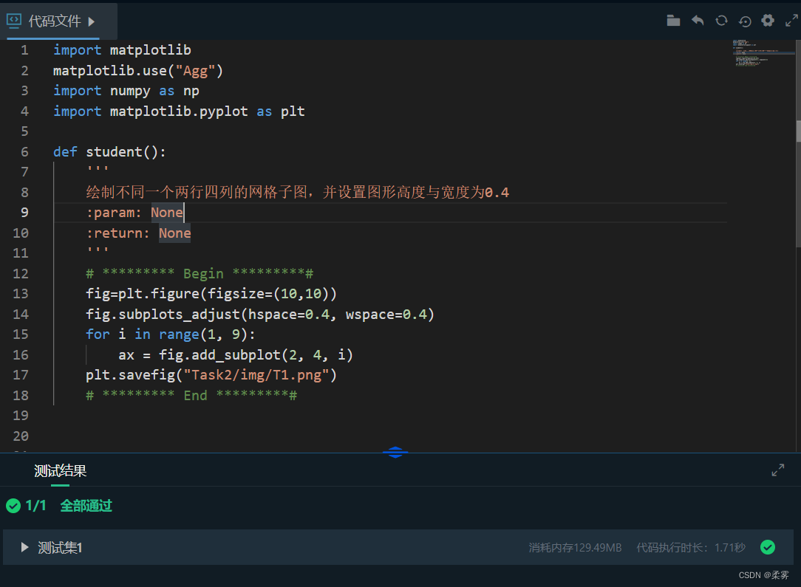Image resolution: width=801 pixels, height=587 pixels.
Task: Click on the 'def student():' line
Action: [x=109, y=151]
